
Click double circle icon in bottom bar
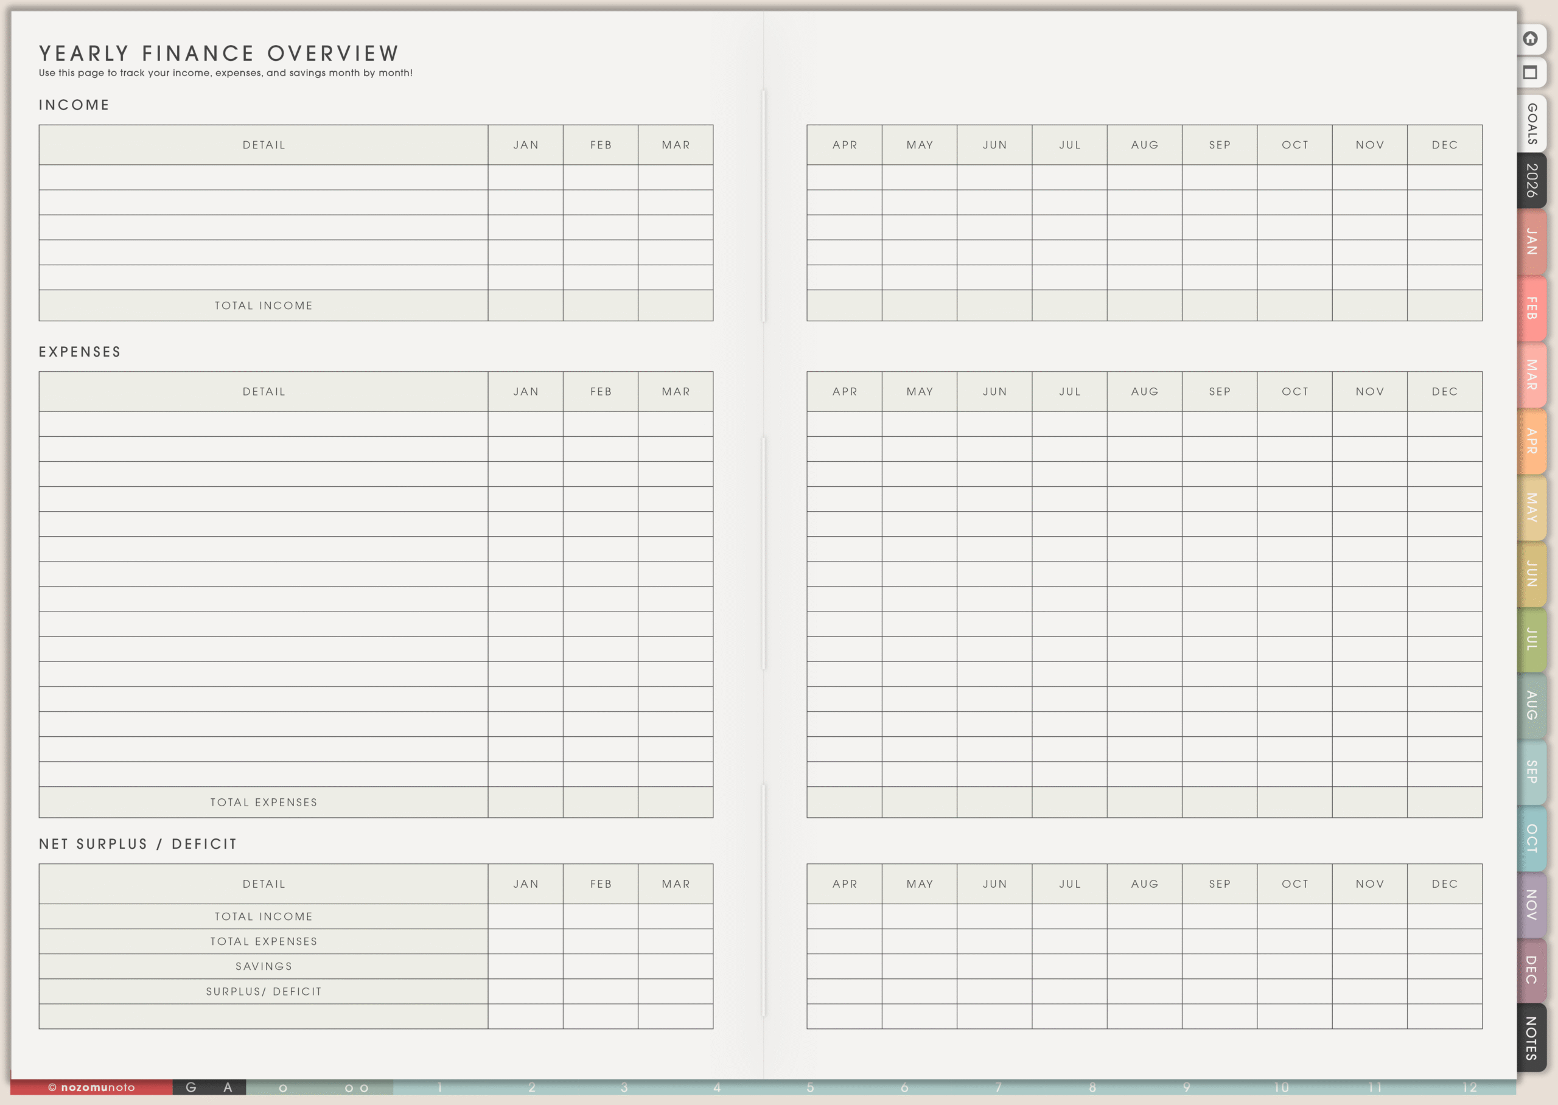coord(357,1088)
